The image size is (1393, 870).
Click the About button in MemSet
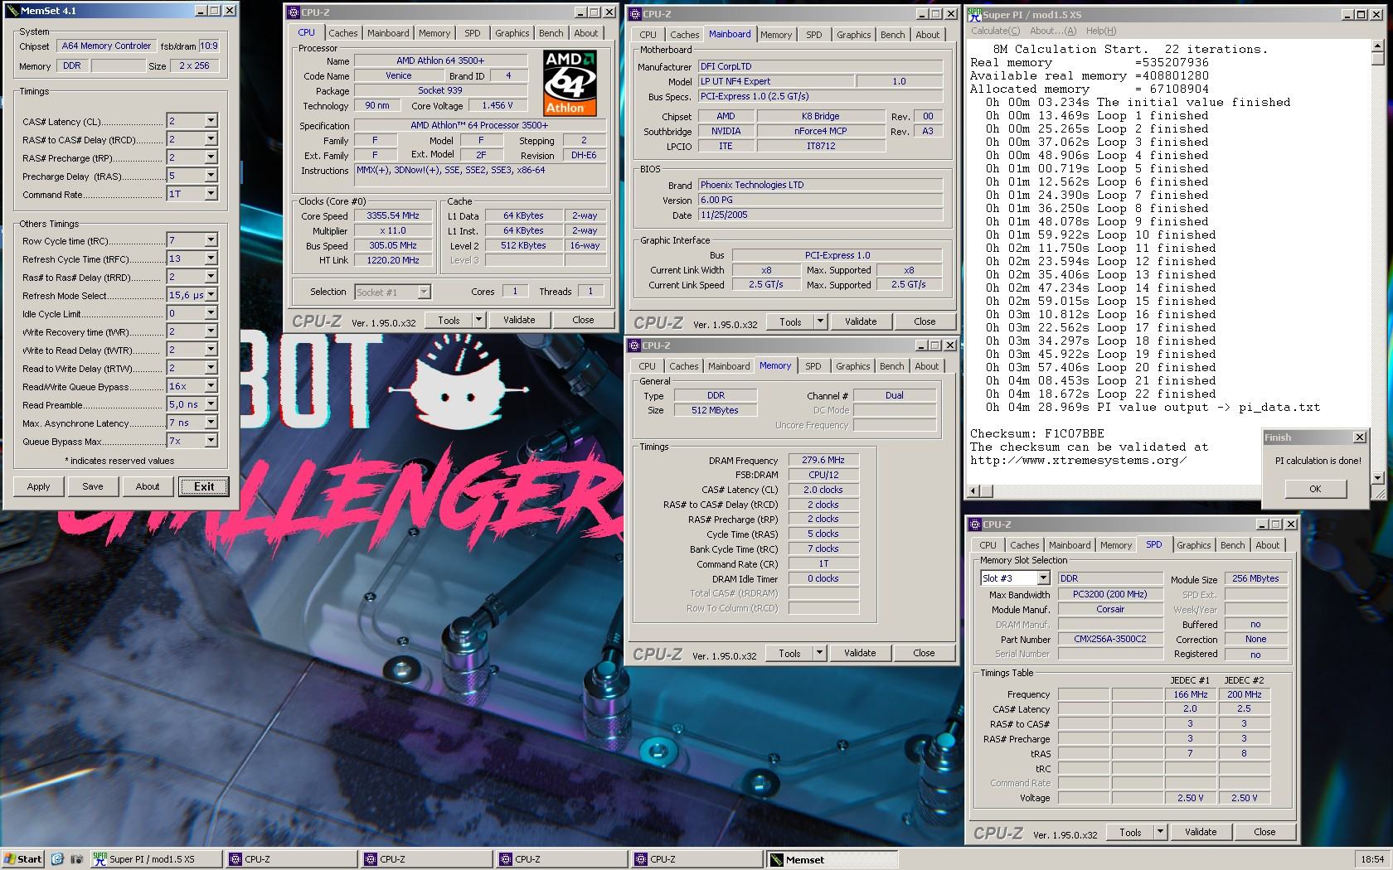coord(148,486)
